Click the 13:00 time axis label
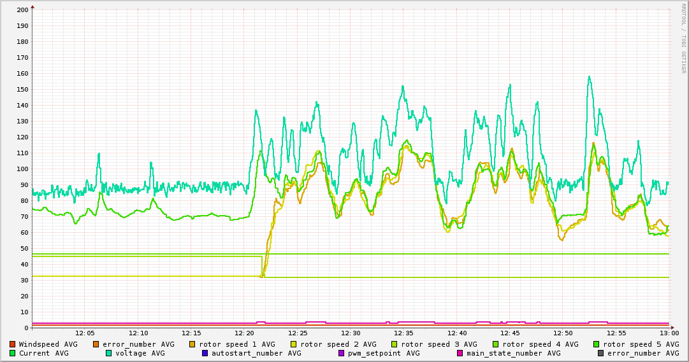This screenshot has width=689, height=362. [x=669, y=333]
